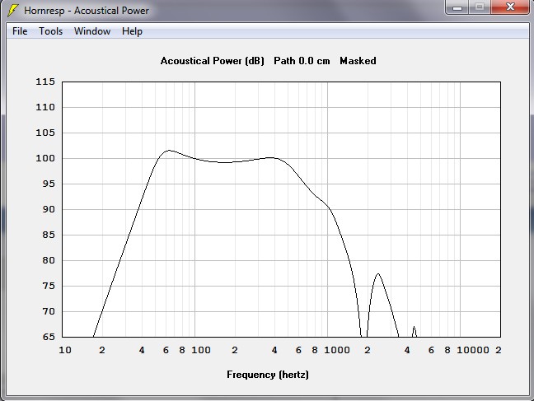Click the 95 y-axis value
The height and width of the screenshot is (401, 534).
(x=49, y=184)
